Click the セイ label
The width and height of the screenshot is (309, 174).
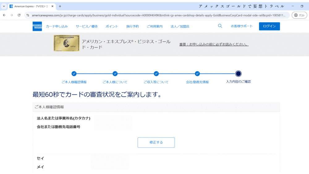point(40,158)
